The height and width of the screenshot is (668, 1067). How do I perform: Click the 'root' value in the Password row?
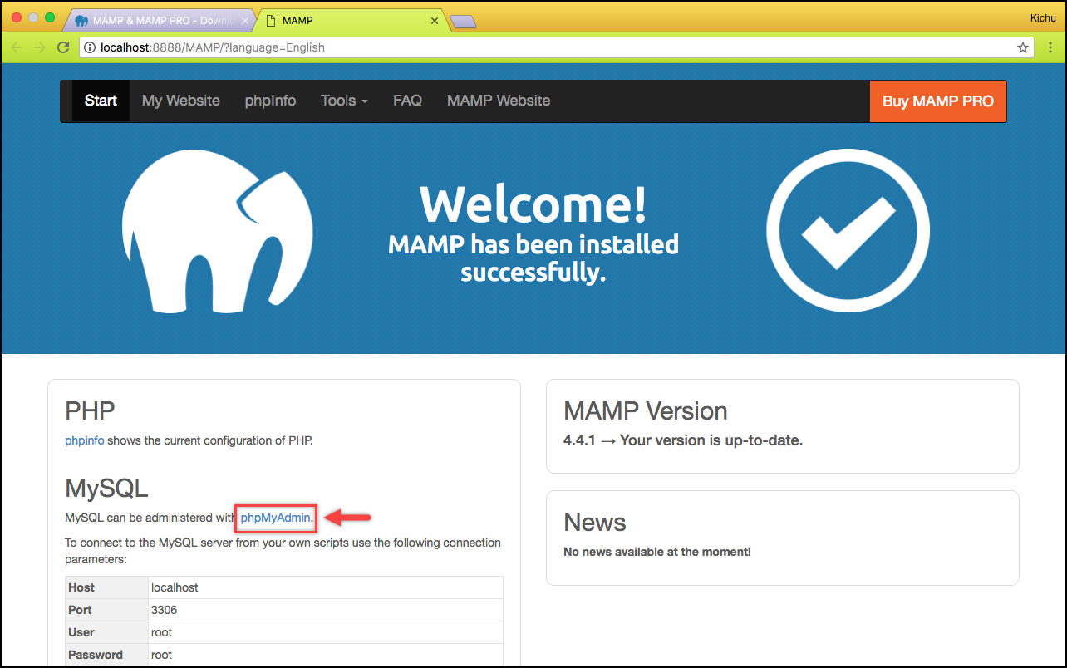pyautogui.click(x=161, y=655)
